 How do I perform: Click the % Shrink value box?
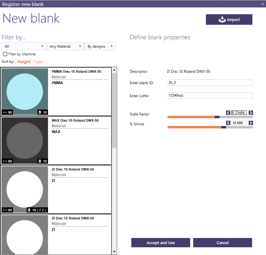239,123
